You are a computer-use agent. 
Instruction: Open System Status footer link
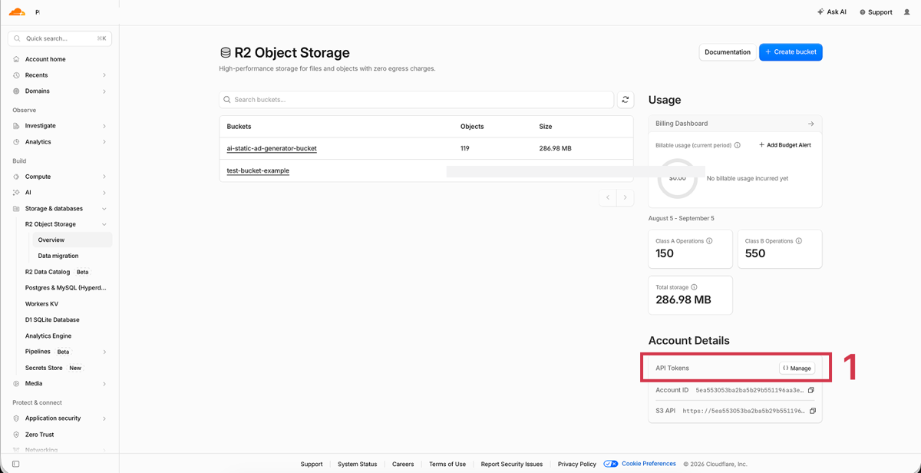click(x=358, y=464)
